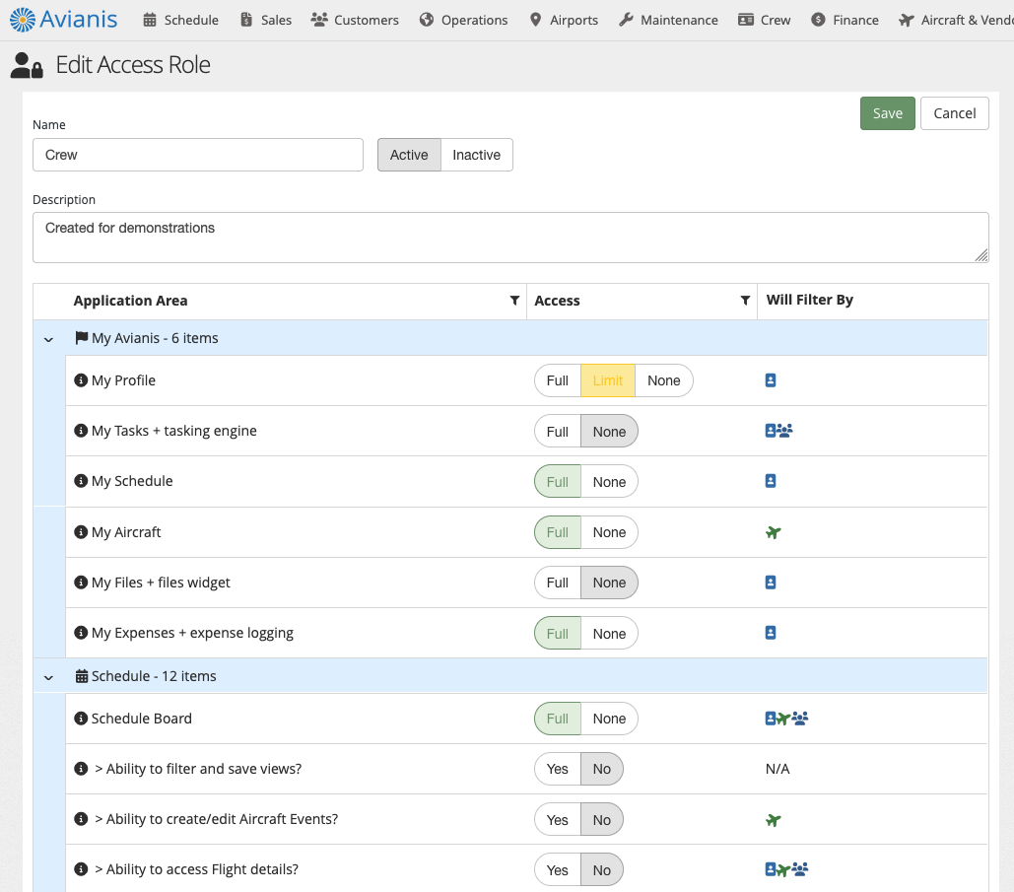Click the user-lock icon beside Edit Access Role
The height and width of the screenshot is (892, 1014).
(27, 65)
